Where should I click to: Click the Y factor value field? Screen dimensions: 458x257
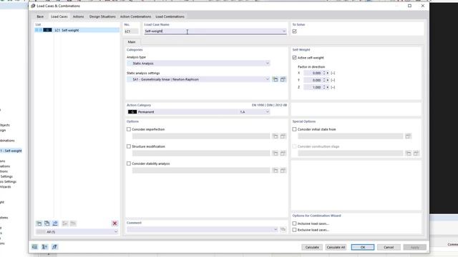point(313,80)
